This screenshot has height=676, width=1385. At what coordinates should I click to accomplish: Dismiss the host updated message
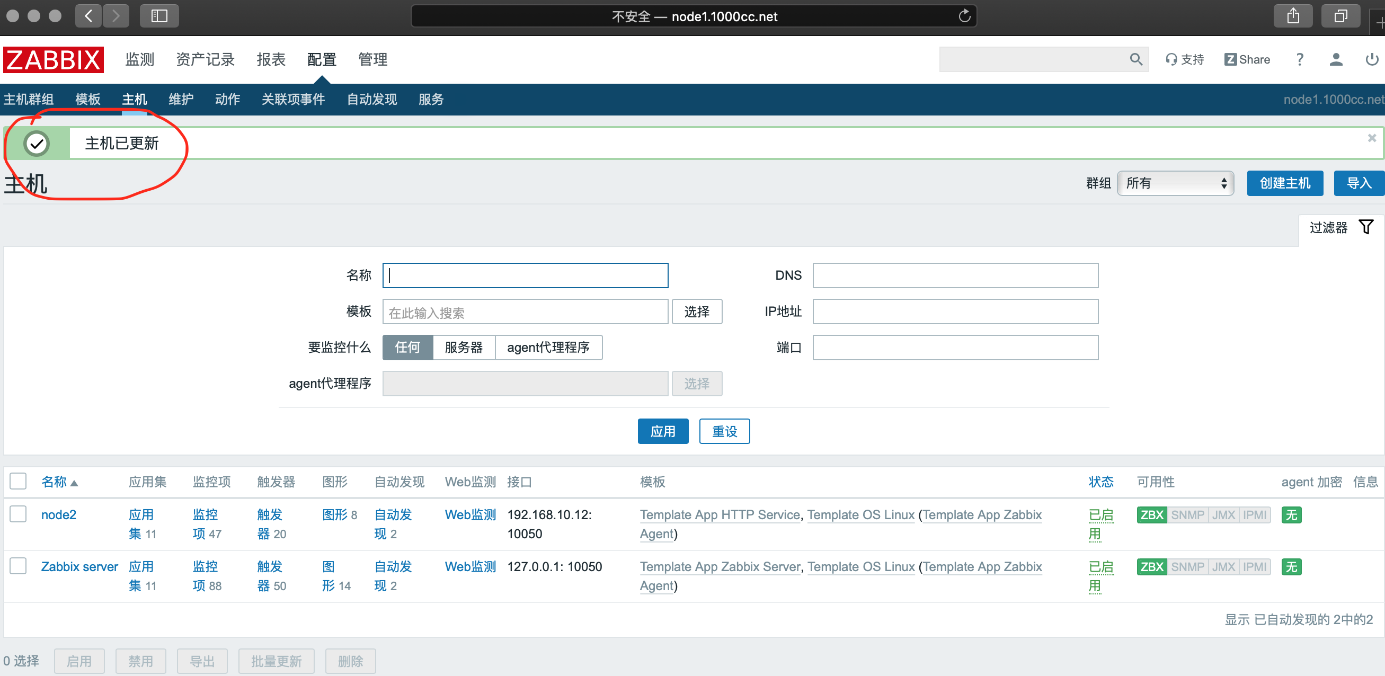click(x=1372, y=138)
